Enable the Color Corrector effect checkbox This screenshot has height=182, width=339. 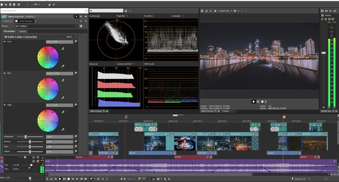tap(17, 21)
